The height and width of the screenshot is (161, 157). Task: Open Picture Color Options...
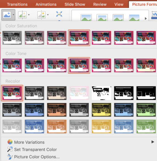tap(37, 157)
